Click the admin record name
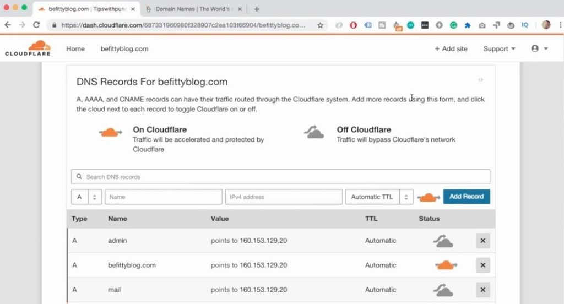This screenshot has height=304, width=564. pos(117,240)
